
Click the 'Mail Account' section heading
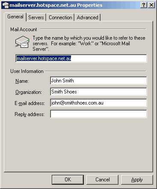point(24,29)
